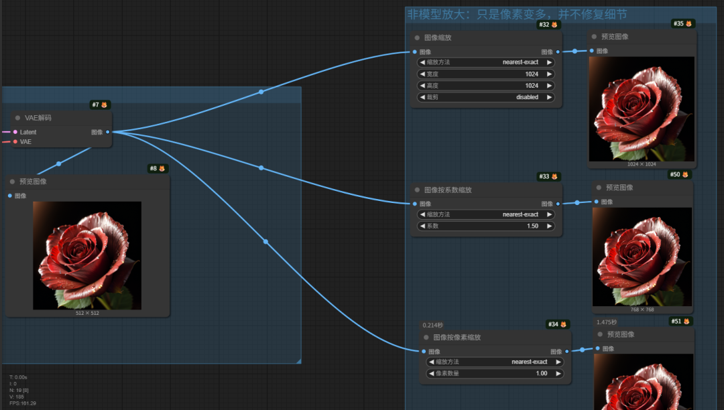Click the fox badge icon on node #7
The height and width of the screenshot is (410, 724).
(x=105, y=105)
